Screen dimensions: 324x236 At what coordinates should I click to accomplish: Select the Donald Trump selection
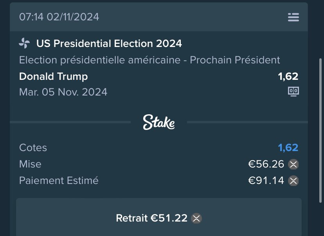(x=54, y=76)
